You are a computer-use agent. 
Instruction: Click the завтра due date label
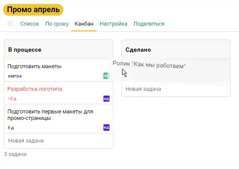coord(15,76)
